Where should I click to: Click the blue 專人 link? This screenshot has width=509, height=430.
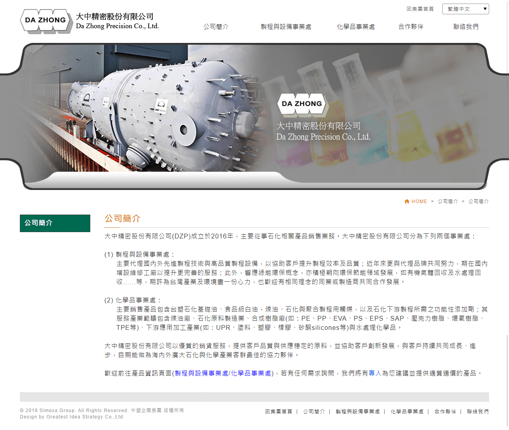375,373
